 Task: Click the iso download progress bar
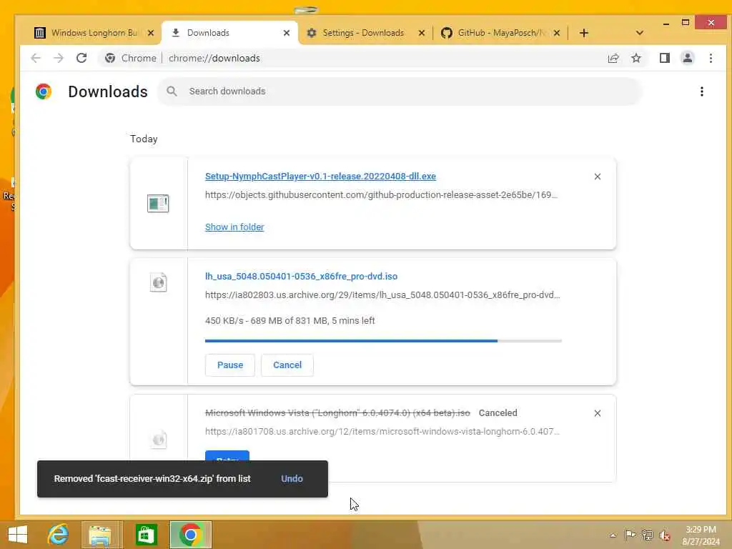click(x=383, y=341)
